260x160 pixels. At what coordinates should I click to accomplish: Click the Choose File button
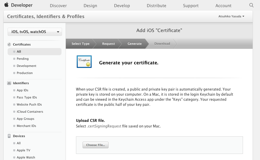tap(96, 145)
